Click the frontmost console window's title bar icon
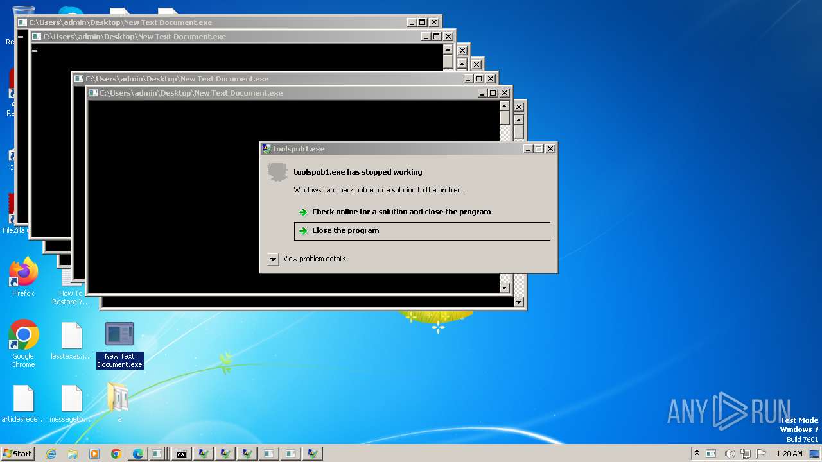Image resolution: width=822 pixels, height=462 pixels. point(93,93)
